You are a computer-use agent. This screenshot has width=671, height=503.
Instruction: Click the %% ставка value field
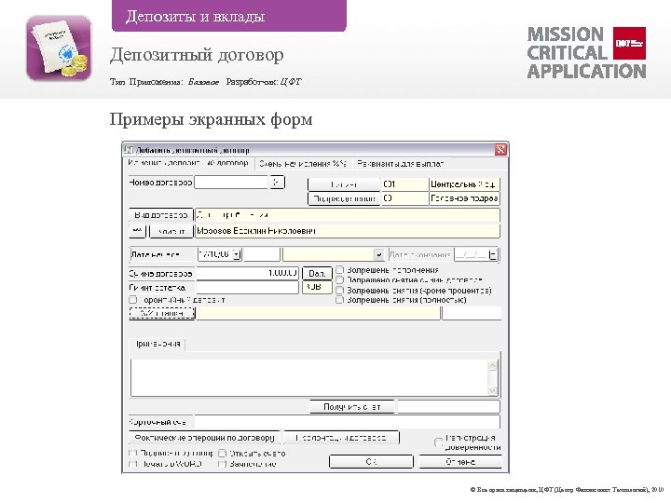pyautogui.click(x=318, y=314)
